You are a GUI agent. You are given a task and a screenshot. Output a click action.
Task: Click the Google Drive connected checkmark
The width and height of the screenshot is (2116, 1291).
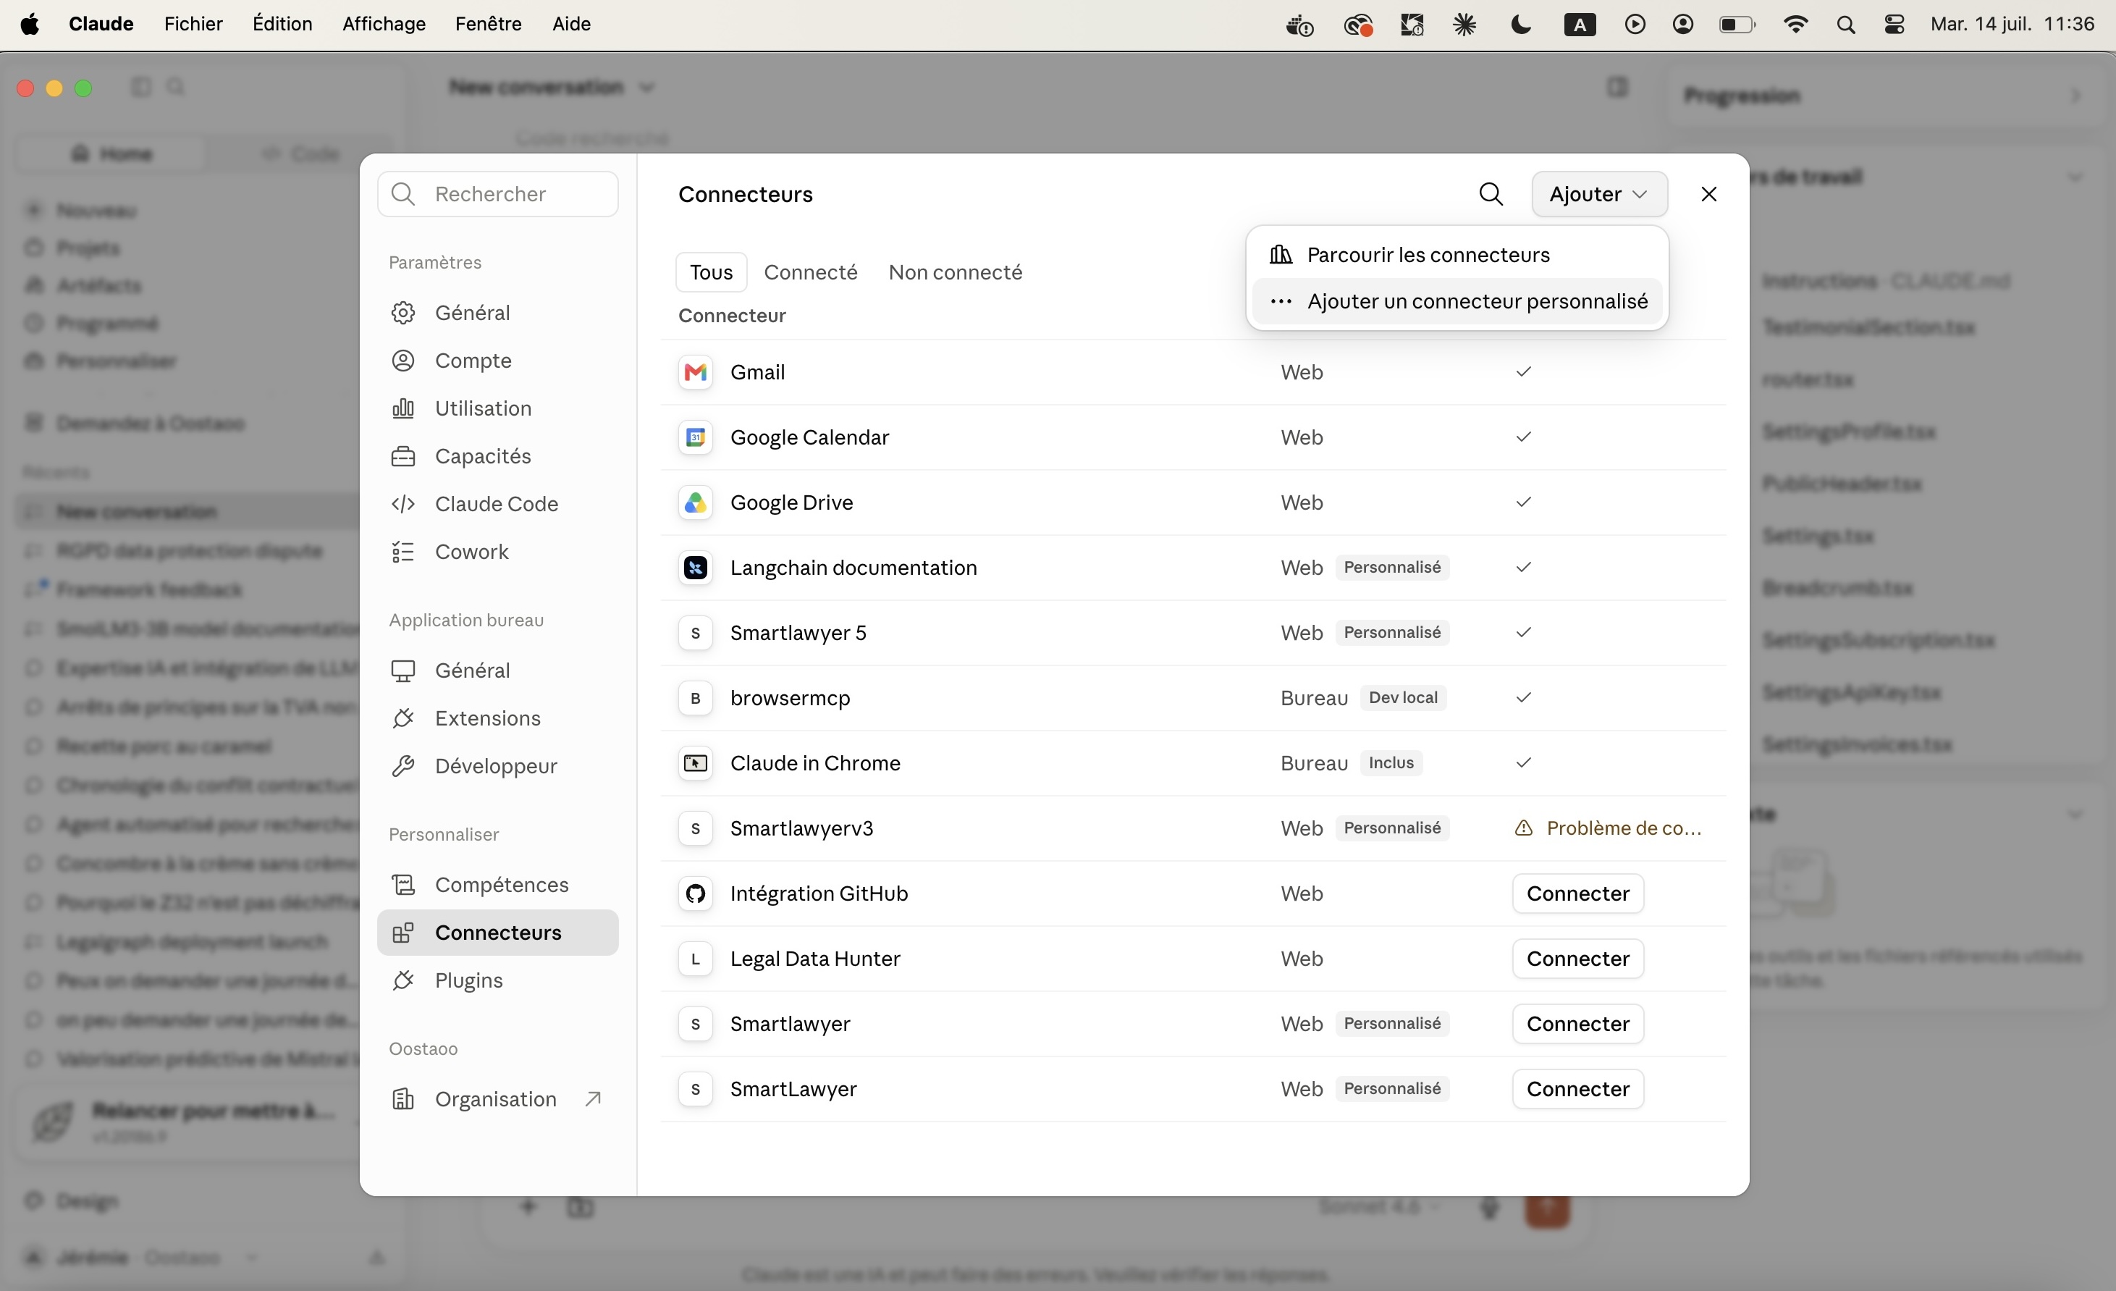(x=1523, y=502)
